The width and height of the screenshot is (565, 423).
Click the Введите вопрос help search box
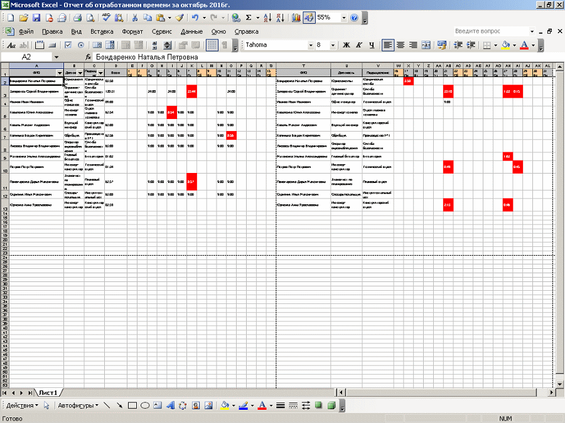tap(492, 31)
